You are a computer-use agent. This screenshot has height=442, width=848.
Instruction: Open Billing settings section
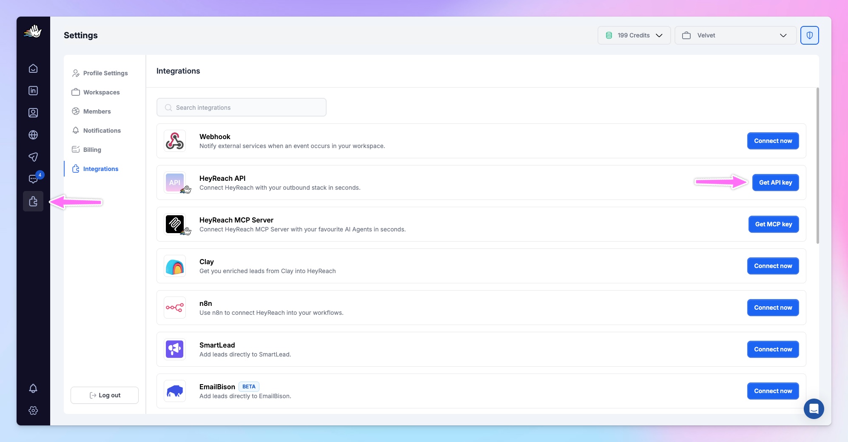pos(87,150)
